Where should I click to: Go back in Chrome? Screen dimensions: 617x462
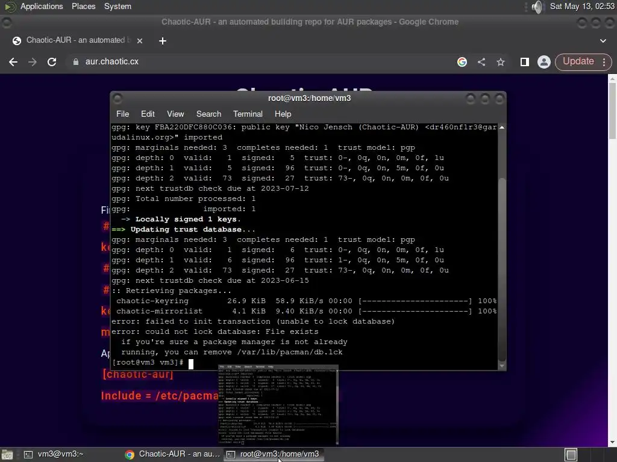pos(13,62)
